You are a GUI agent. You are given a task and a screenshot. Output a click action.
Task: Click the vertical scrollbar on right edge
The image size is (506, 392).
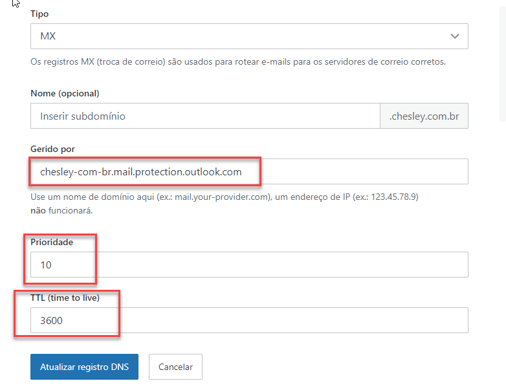(503, 65)
